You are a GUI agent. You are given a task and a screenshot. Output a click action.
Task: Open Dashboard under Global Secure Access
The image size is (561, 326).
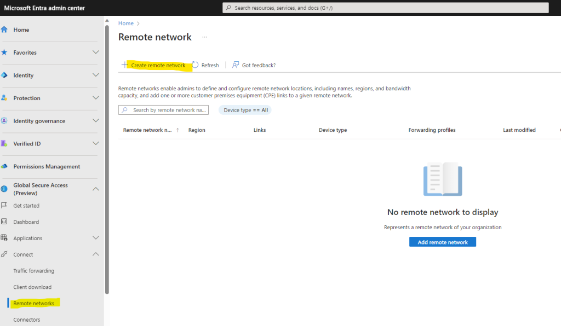click(x=26, y=222)
